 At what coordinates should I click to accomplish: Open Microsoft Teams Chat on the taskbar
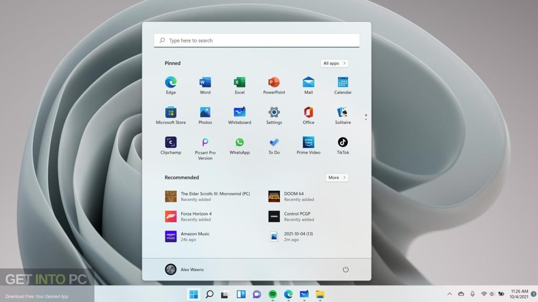point(256,294)
